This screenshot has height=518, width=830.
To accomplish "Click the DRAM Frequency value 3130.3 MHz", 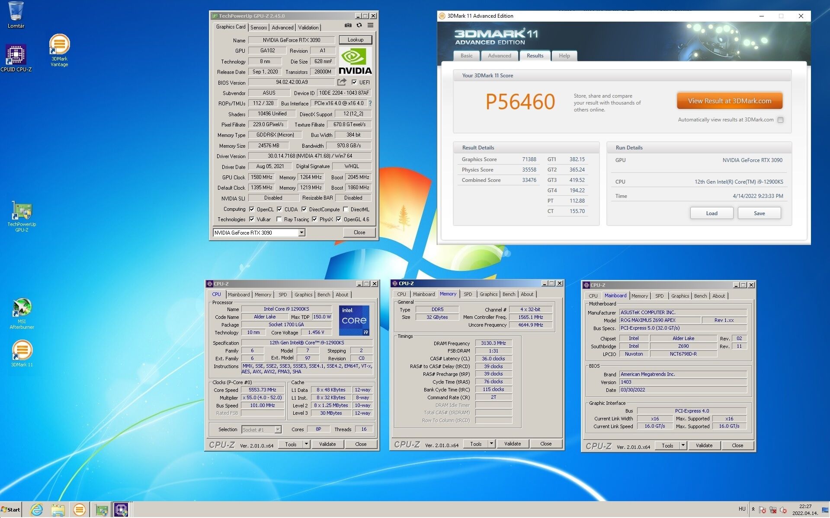I will click(494, 343).
